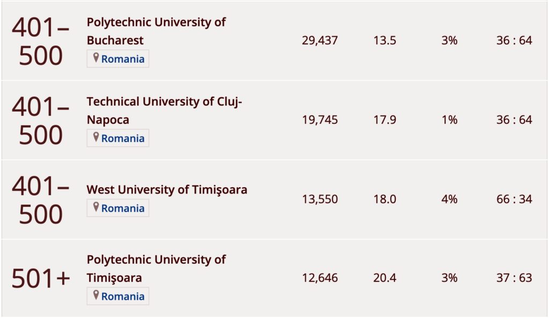Viewport: 549px width, 319px height.
Task: Click the location pin icon for Polytechnic University of Bucharest
Action: (96, 58)
